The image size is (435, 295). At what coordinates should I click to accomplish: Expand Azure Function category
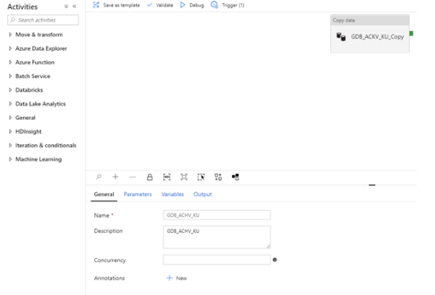click(11, 62)
